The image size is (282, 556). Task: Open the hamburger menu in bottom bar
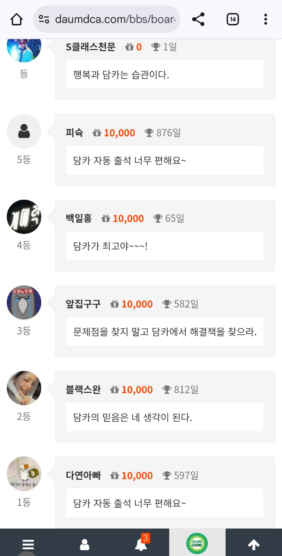(28, 545)
